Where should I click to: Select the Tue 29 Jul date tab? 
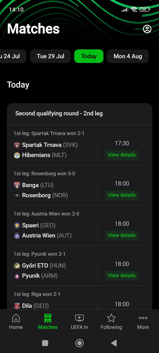tap(50, 56)
